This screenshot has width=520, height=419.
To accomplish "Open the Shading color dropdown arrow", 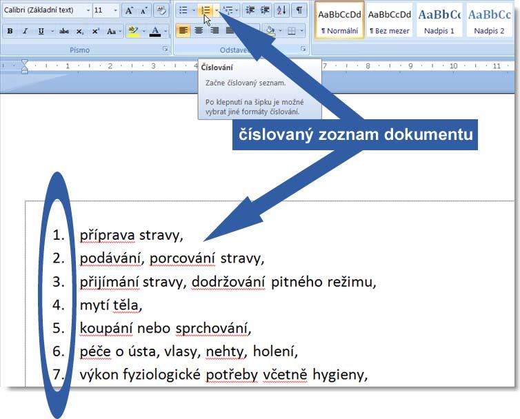I will click(281, 31).
